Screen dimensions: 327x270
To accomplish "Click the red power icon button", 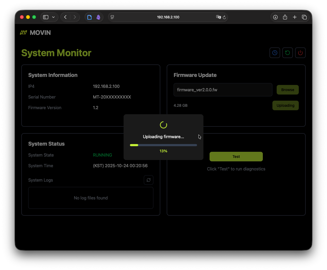I will point(300,53).
